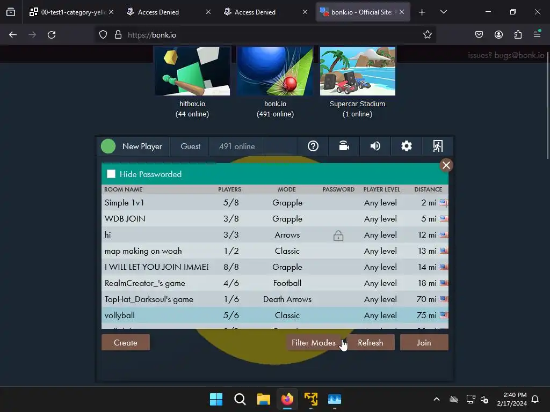Open taskbar Search

pos(240,399)
